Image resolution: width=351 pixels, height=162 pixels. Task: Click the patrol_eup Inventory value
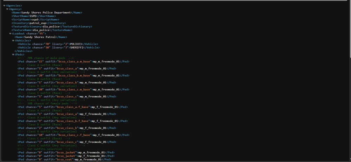pos(38,23)
